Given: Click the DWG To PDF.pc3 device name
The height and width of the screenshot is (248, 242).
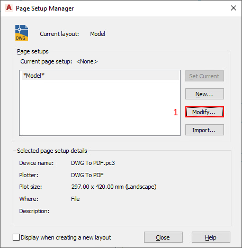Looking at the screenshot, I should pyautogui.click(x=93, y=163).
